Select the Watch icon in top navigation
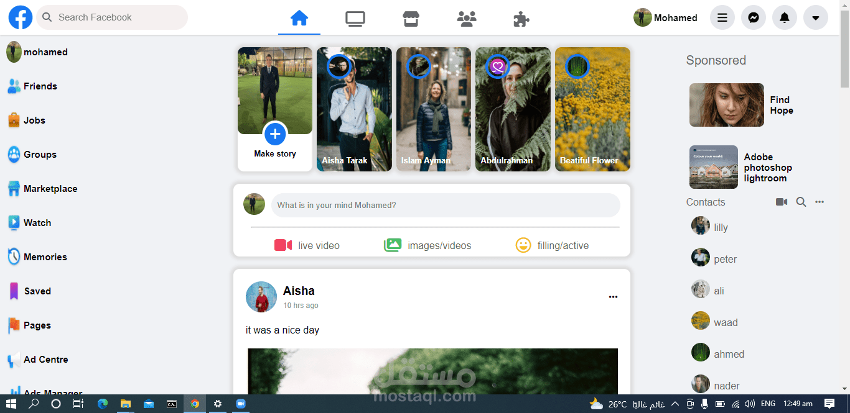This screenshot has width=850, height=413. (x=355, y=19)
